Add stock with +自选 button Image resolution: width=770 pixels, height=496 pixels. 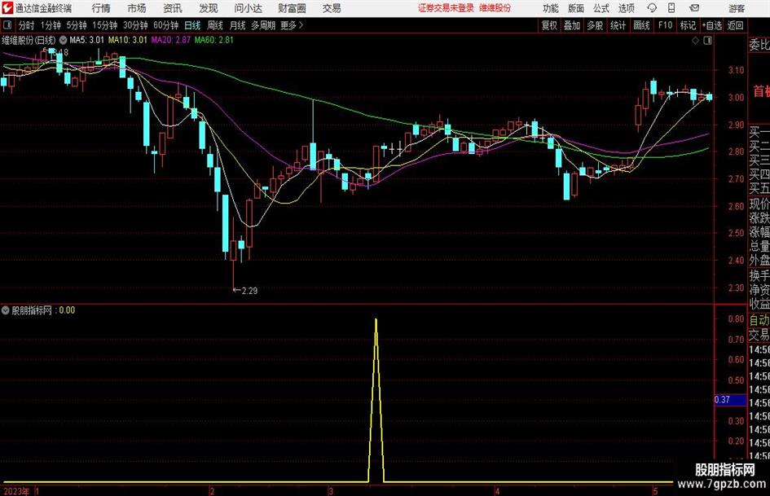coord(711,25)
